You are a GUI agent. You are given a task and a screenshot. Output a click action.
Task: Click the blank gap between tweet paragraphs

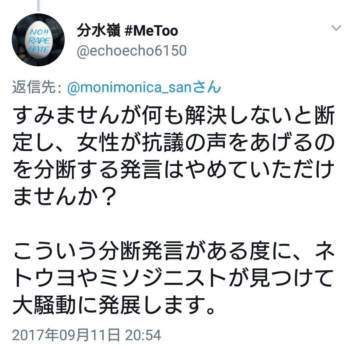click(x=174, y=223)
